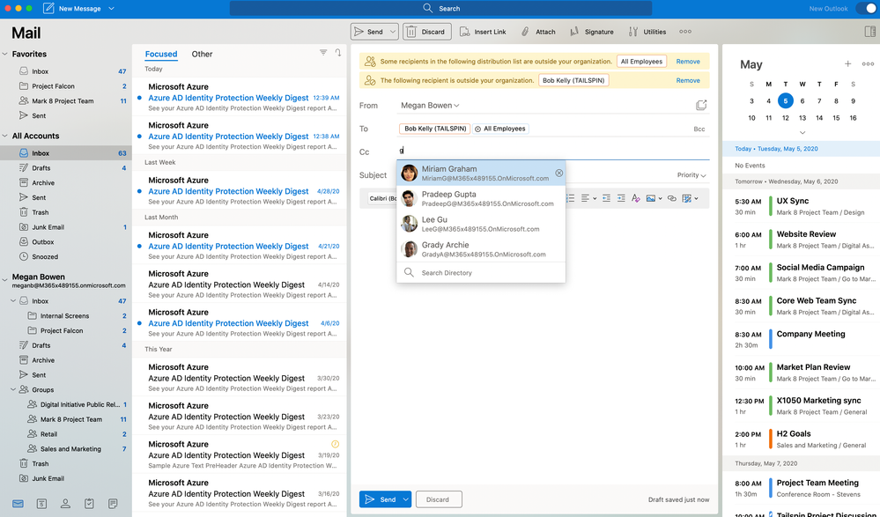
Task: Click Send button in top toolbar
Action: point(369,32)
